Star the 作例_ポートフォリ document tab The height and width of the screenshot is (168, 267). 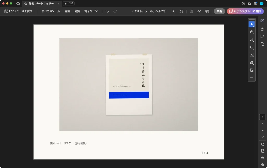[x=26, y=4]
